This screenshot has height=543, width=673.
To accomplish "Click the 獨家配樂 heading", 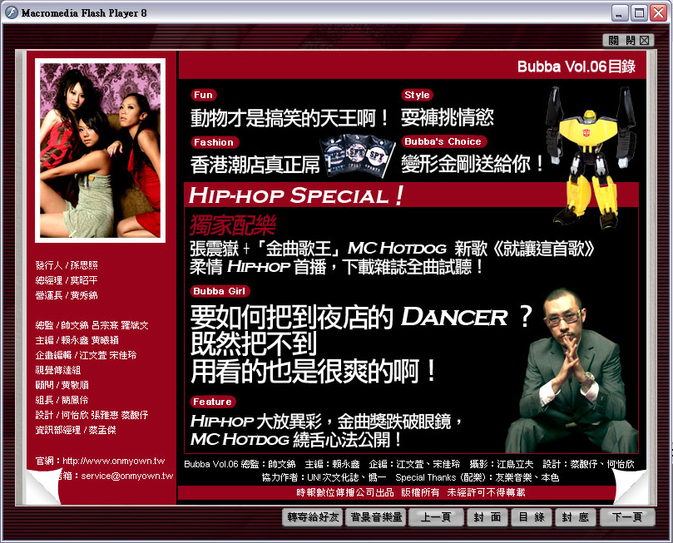I will click(232, 225).
